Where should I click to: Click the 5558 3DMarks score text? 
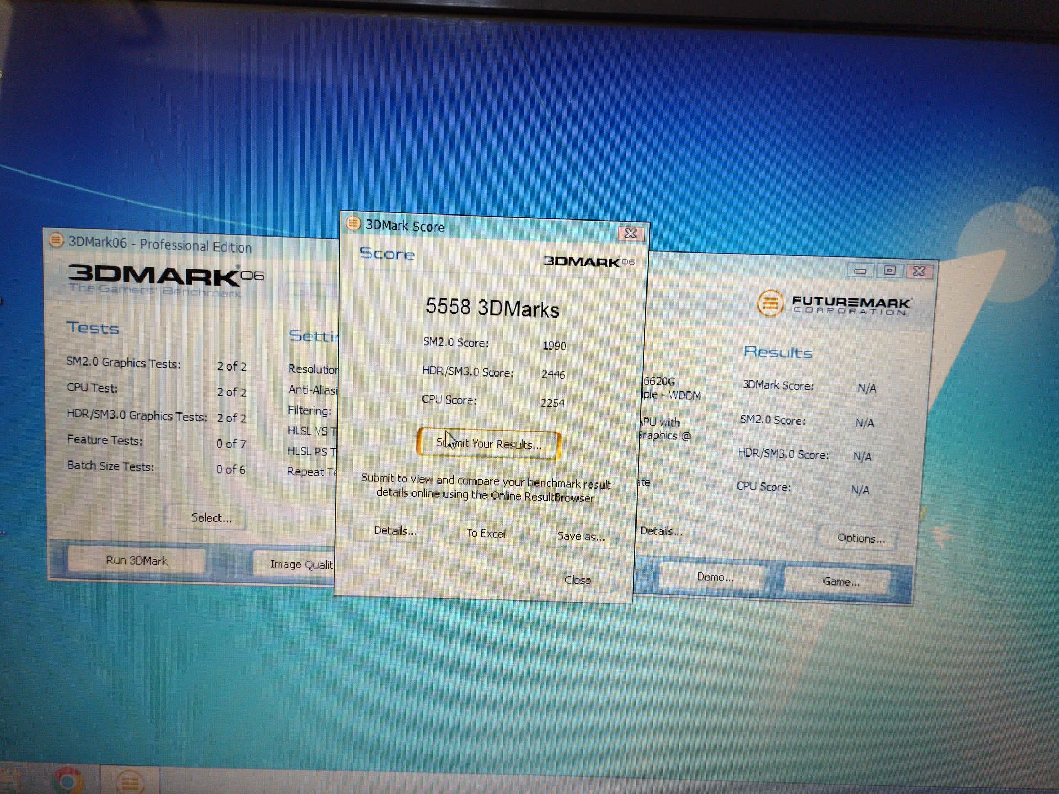(x=492, y=308)
